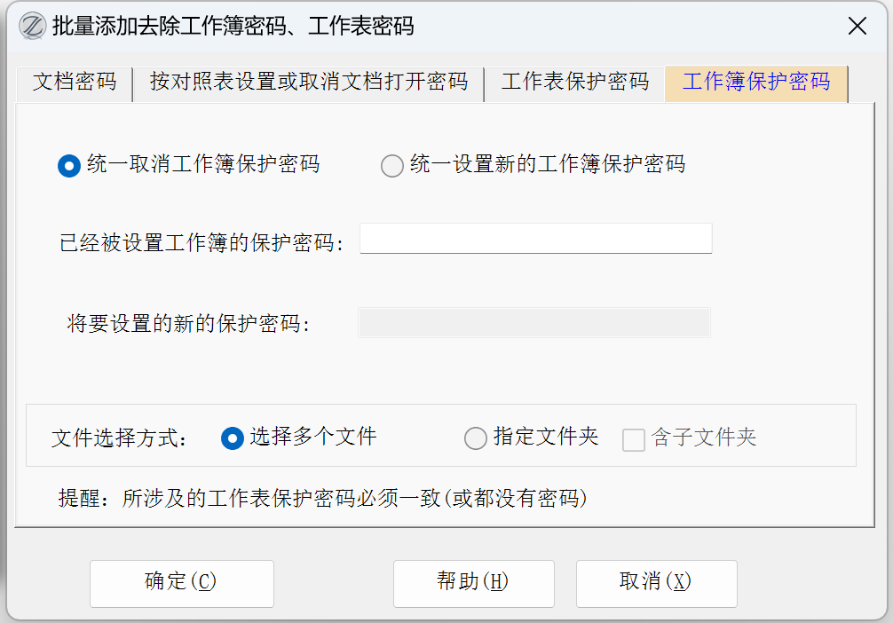Click the new protection password field

click(533, 323)
